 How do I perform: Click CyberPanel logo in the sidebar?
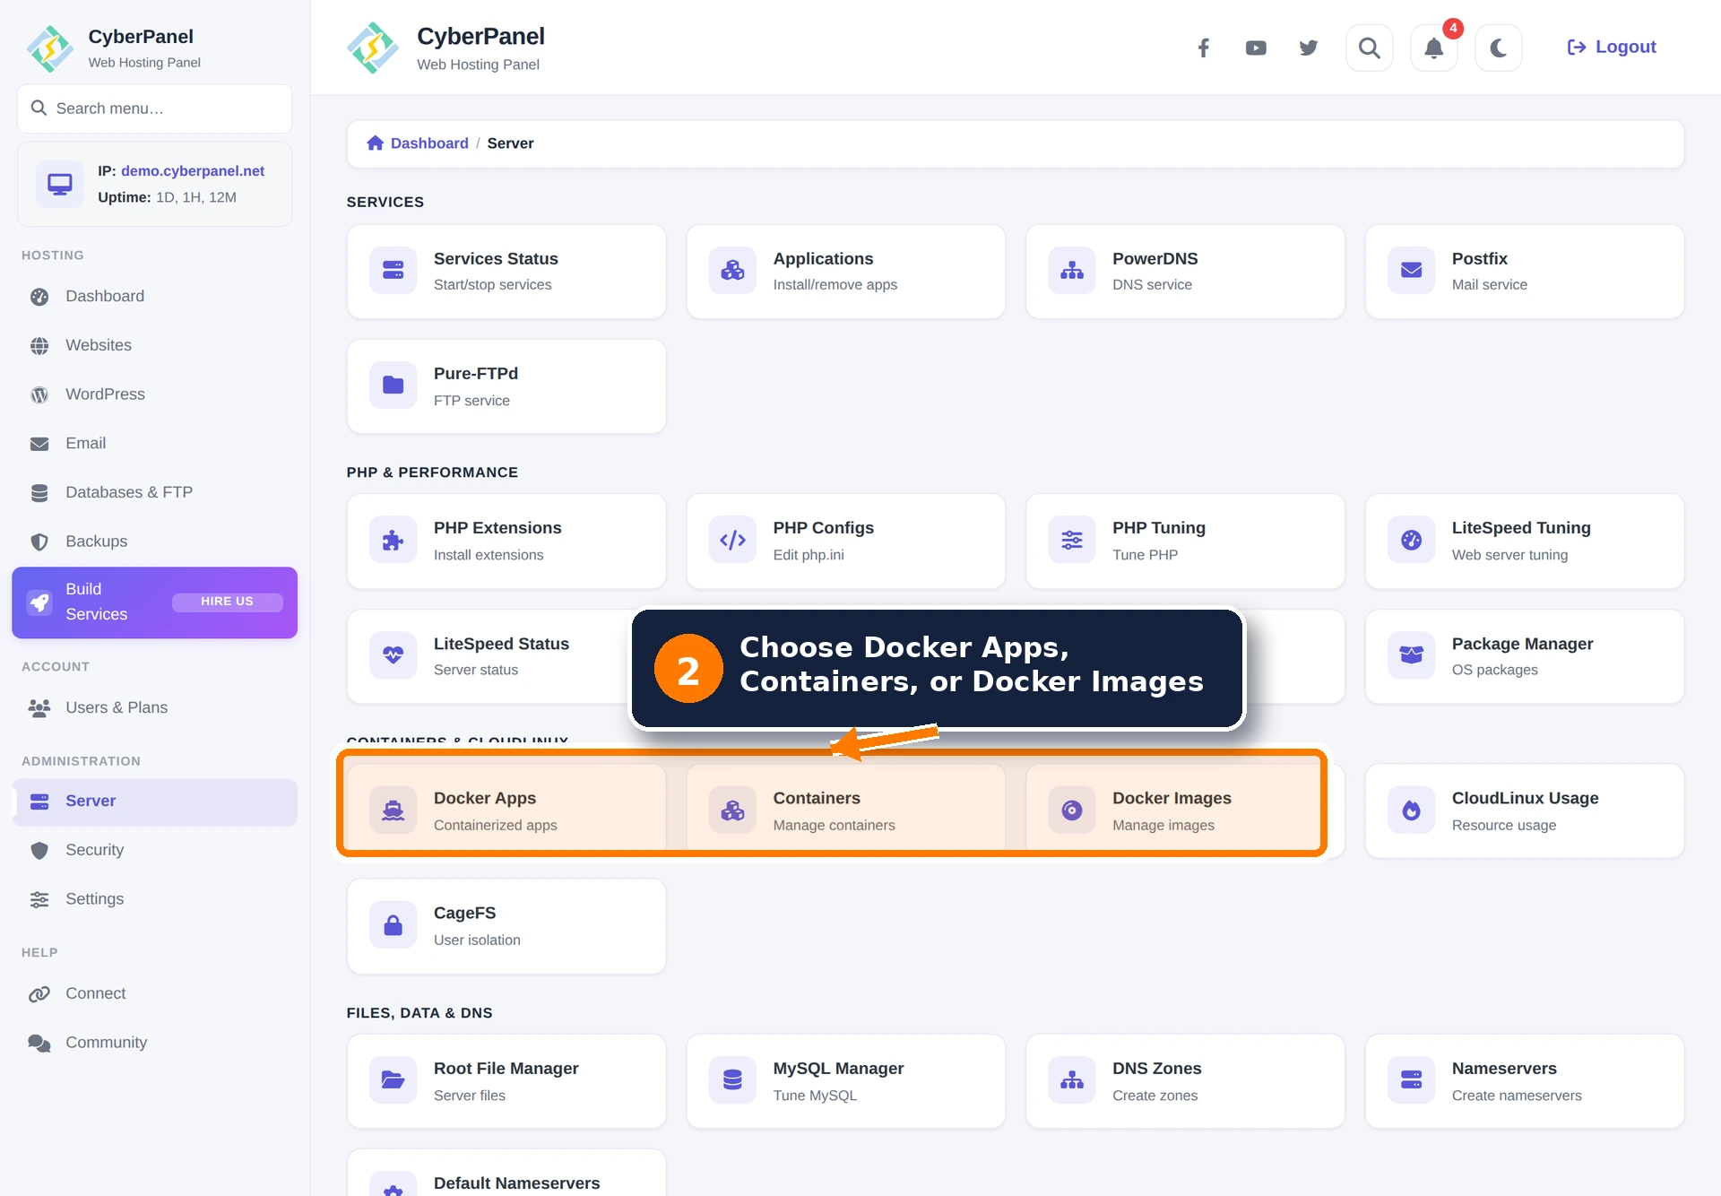pyautogui.click(x=49, y=48)
